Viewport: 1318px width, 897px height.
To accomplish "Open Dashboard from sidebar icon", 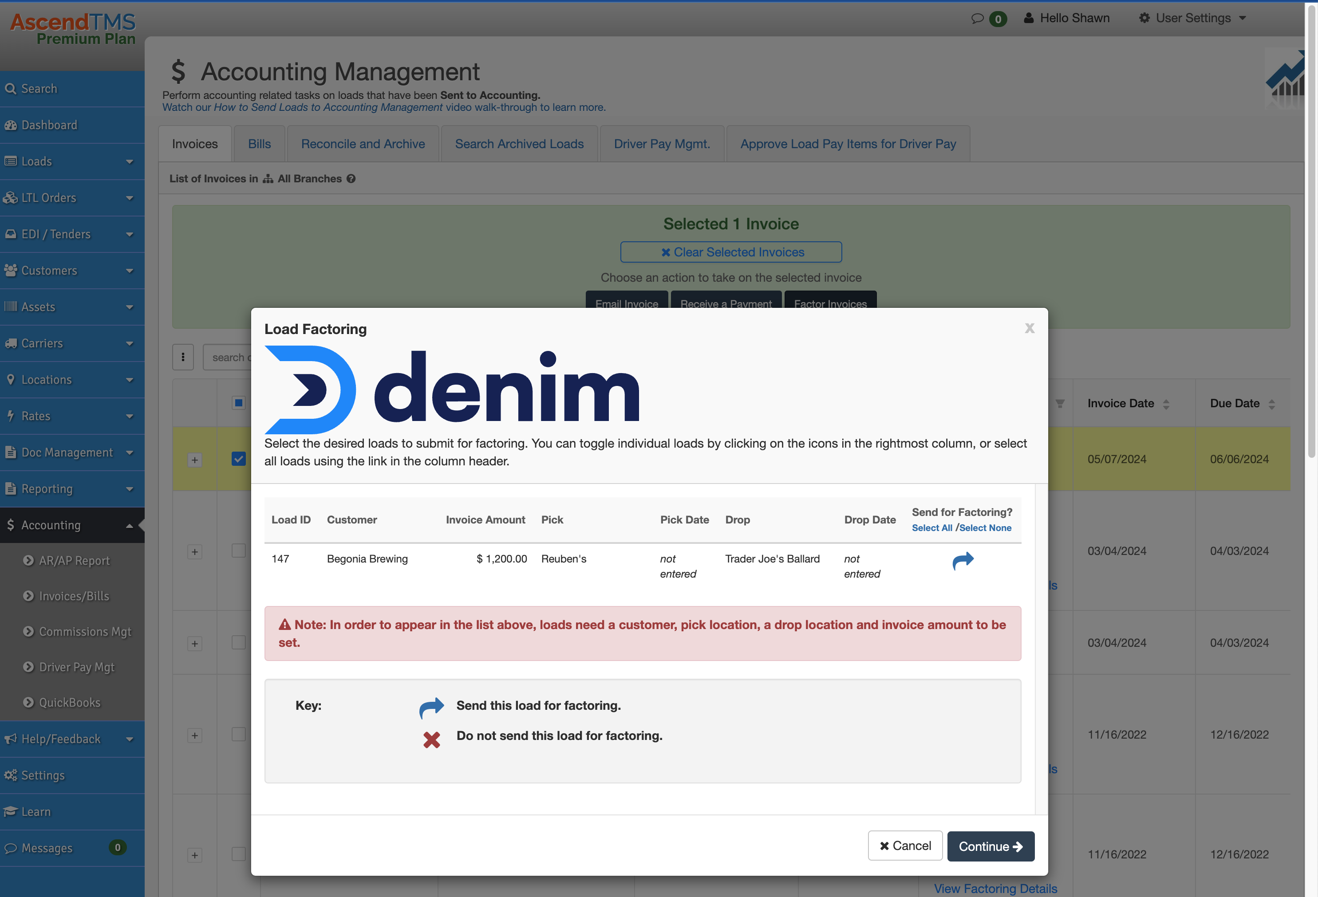I will click(10, 125).
